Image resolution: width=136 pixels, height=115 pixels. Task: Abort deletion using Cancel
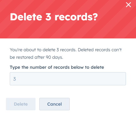coord(54,104)
